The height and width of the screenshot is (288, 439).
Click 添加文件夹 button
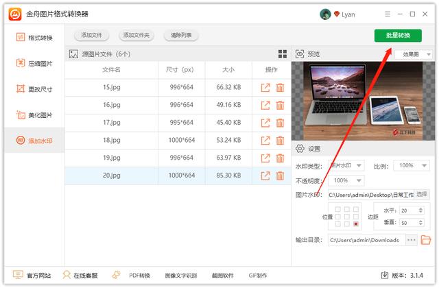point(137,35)
